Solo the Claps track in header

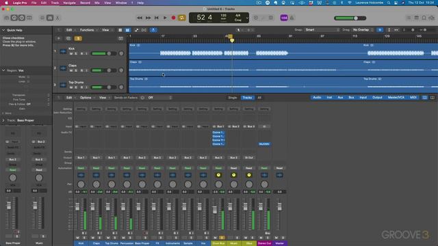76,70
